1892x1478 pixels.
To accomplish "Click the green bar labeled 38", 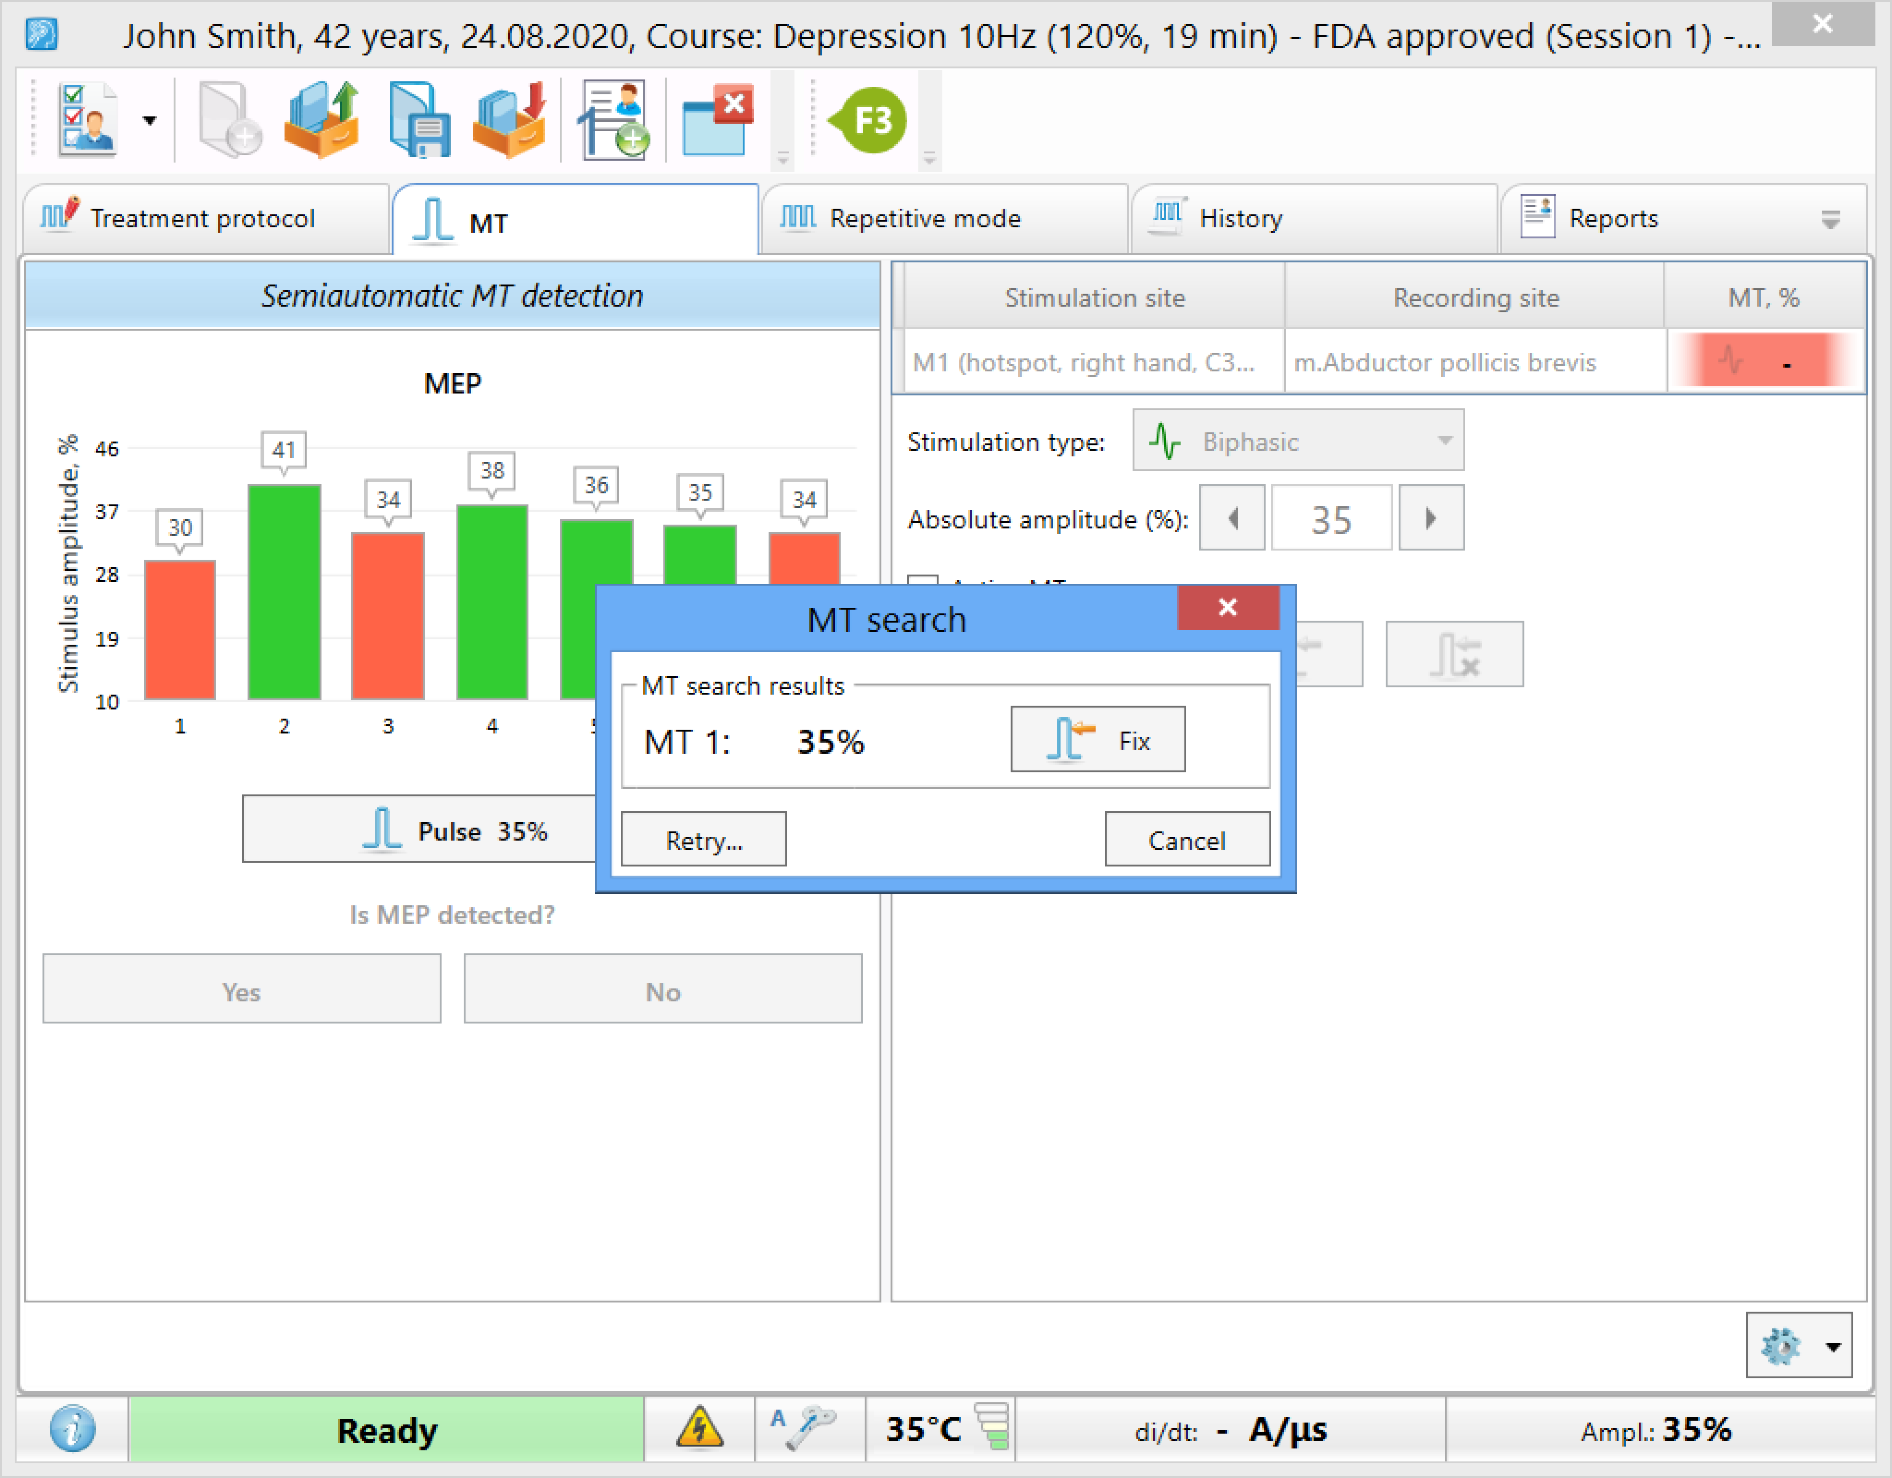I will pos(492,602).
